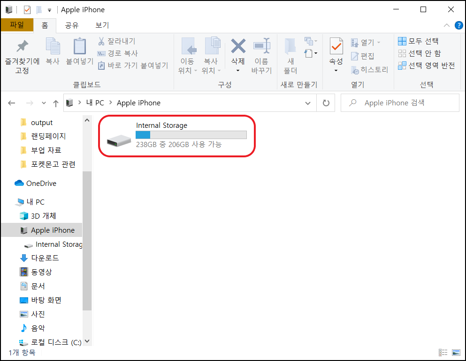Open Internal Storage drive item
The image size is (466, 361).
tap(177, 136)
